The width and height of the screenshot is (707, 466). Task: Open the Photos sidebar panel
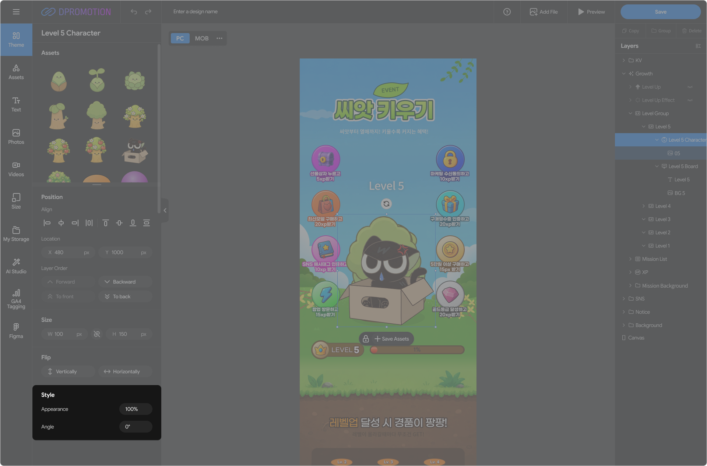click(16, 137)
